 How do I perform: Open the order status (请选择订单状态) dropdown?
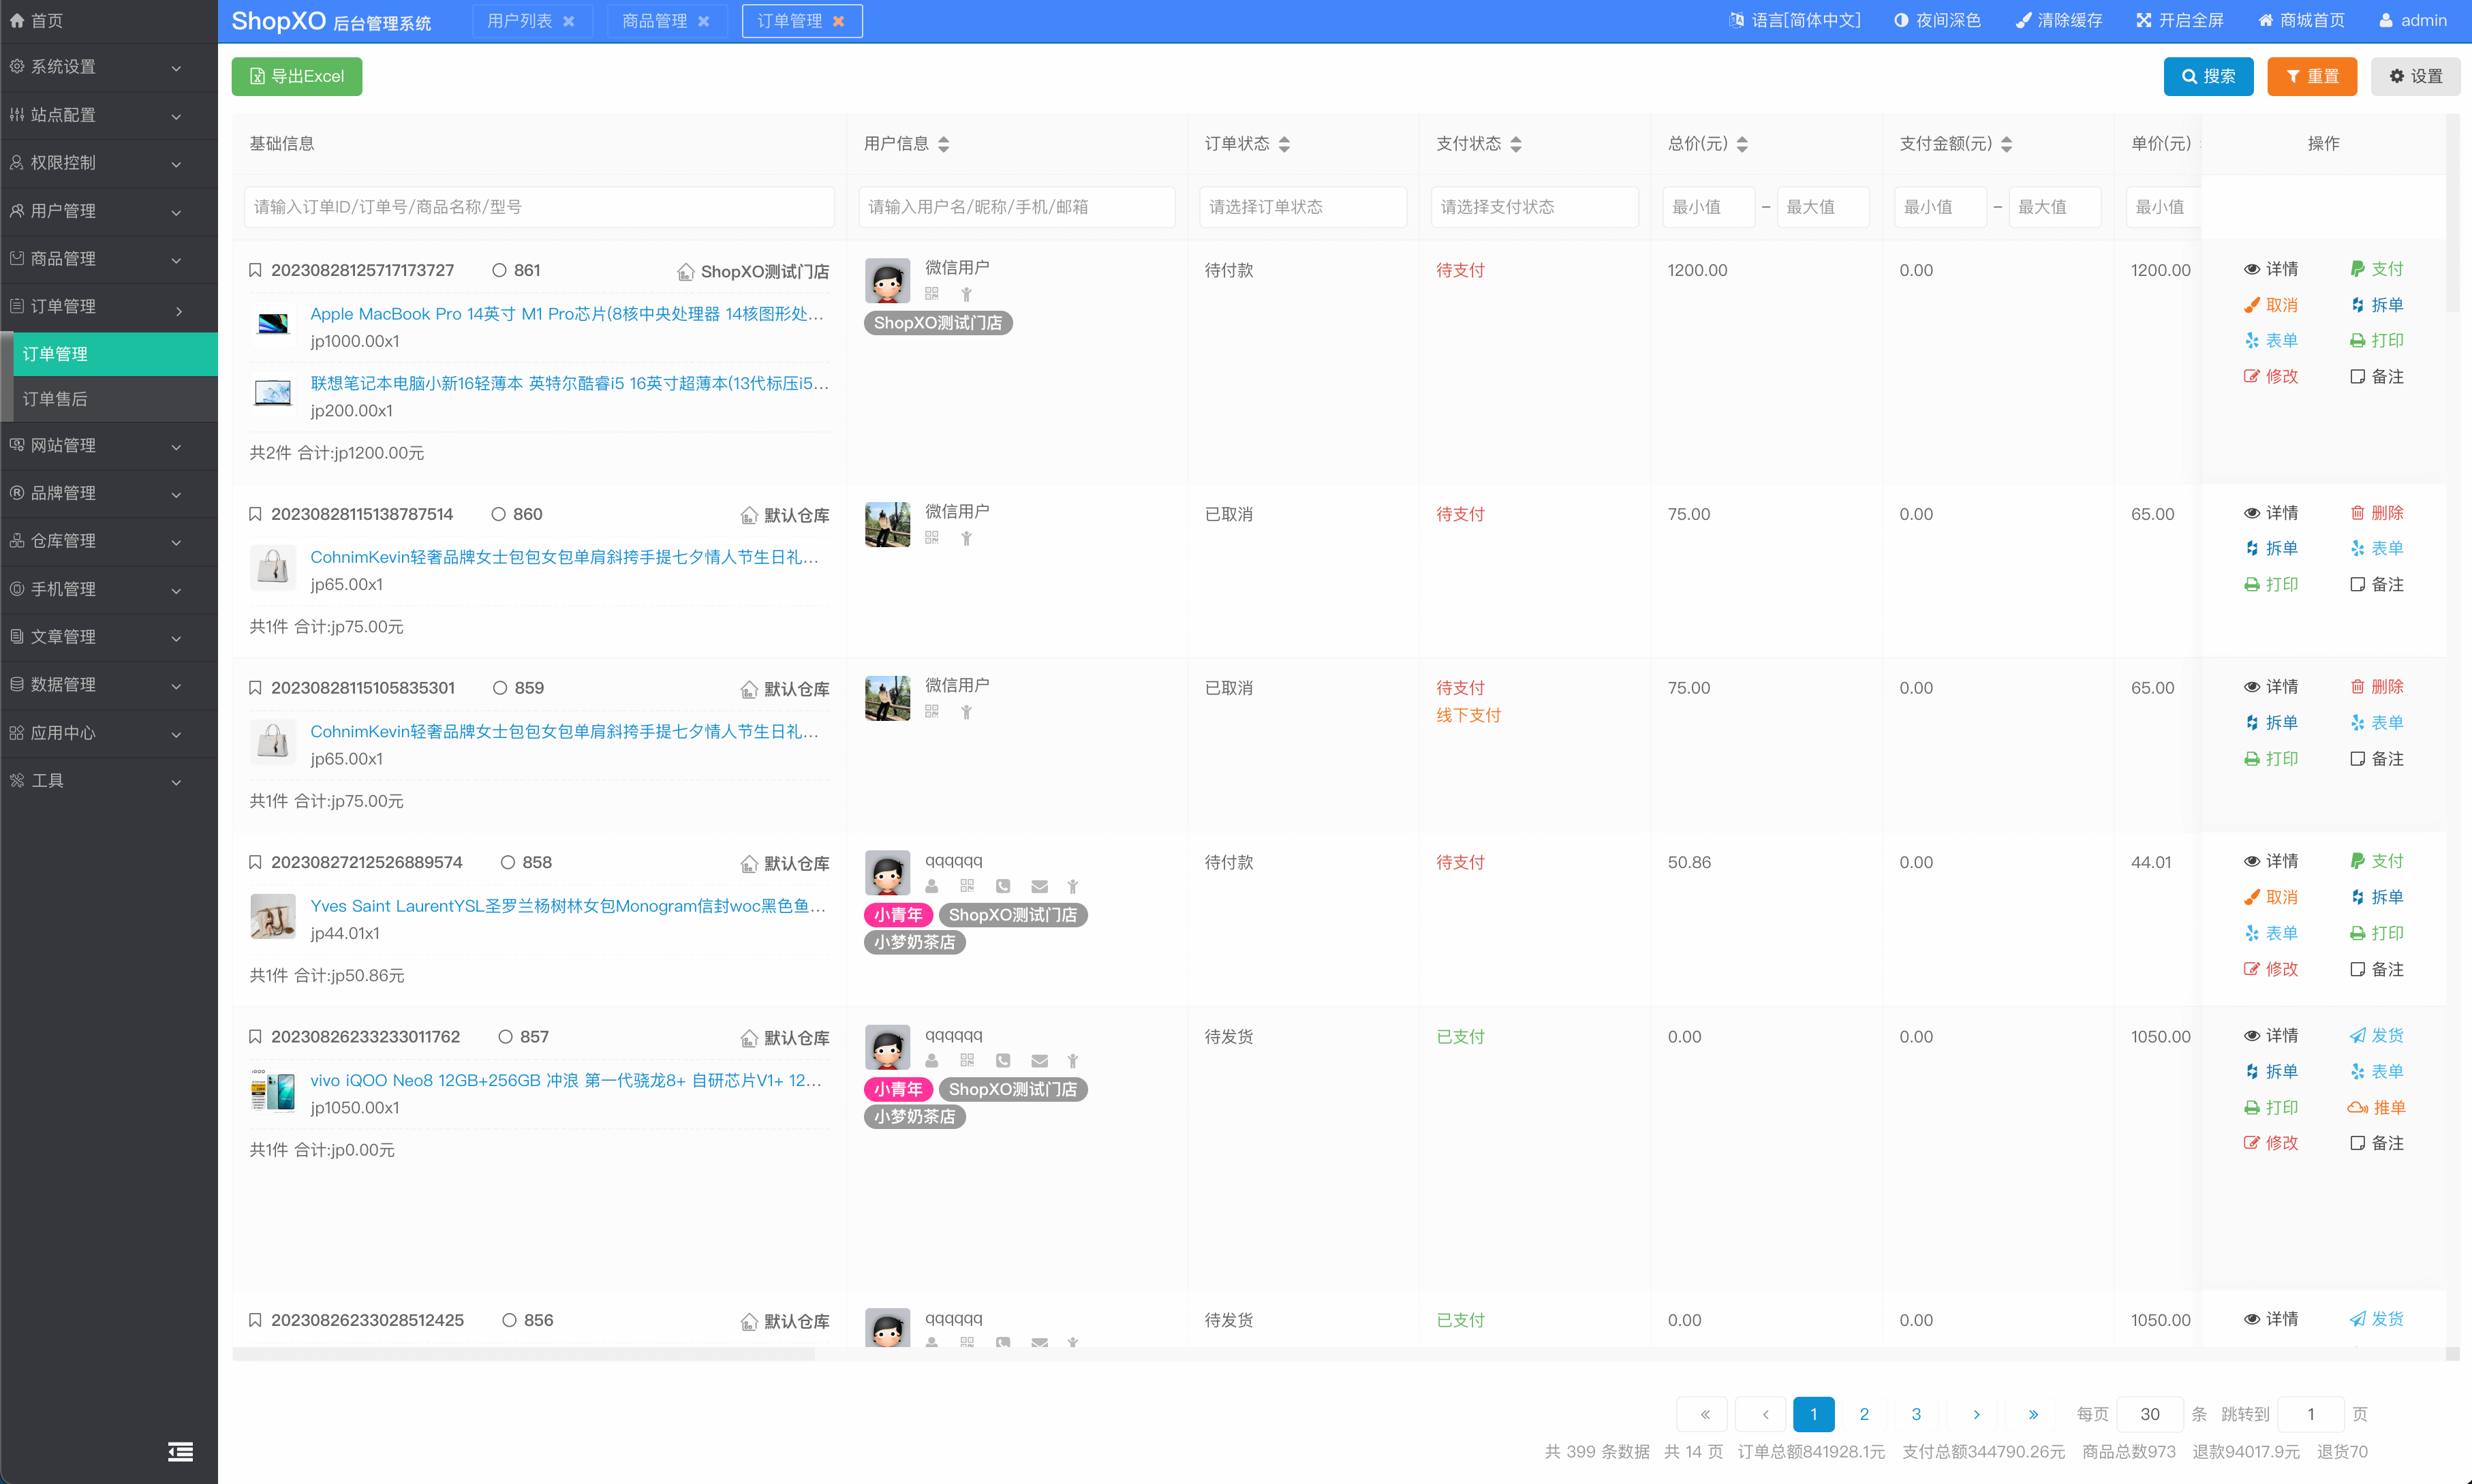(1302, 207)
